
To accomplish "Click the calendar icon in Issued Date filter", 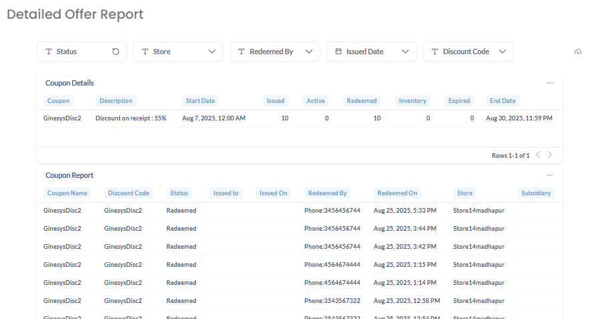I will [338, 51].
